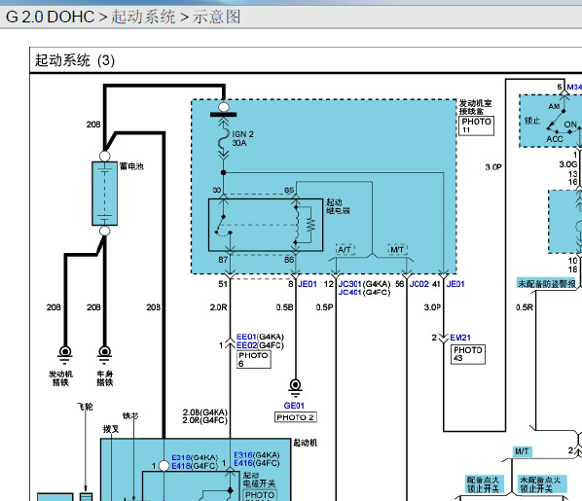Open the JC401 connector link
This screenshot has width=582, height=501.
[x=349, y=292]
